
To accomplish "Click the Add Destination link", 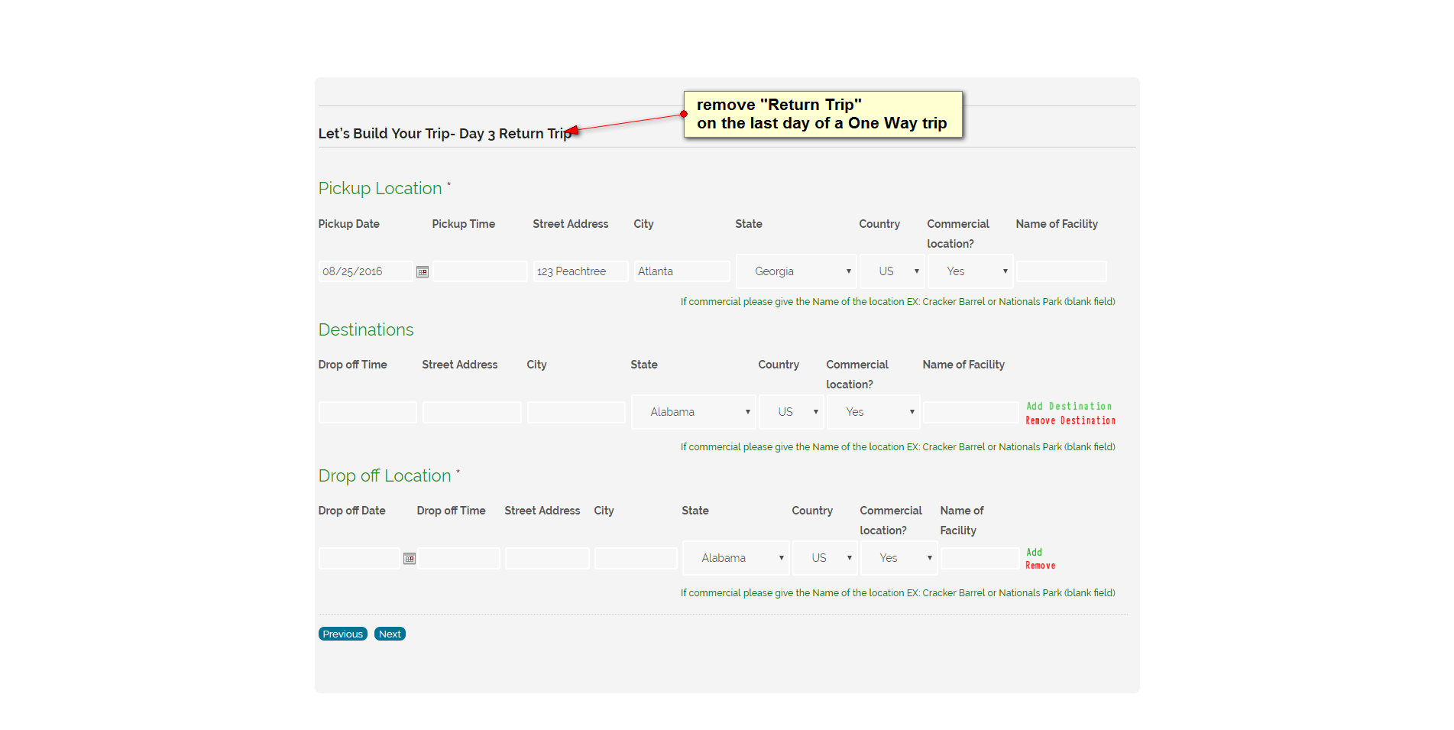I will point(1069,407).
